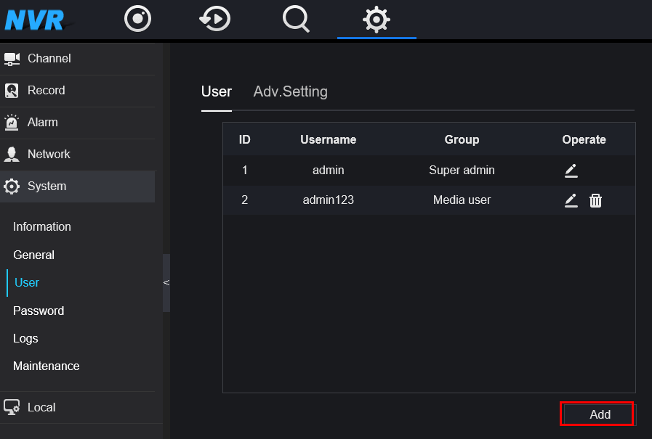Open the Password settings page

click(x=39, y=311)
